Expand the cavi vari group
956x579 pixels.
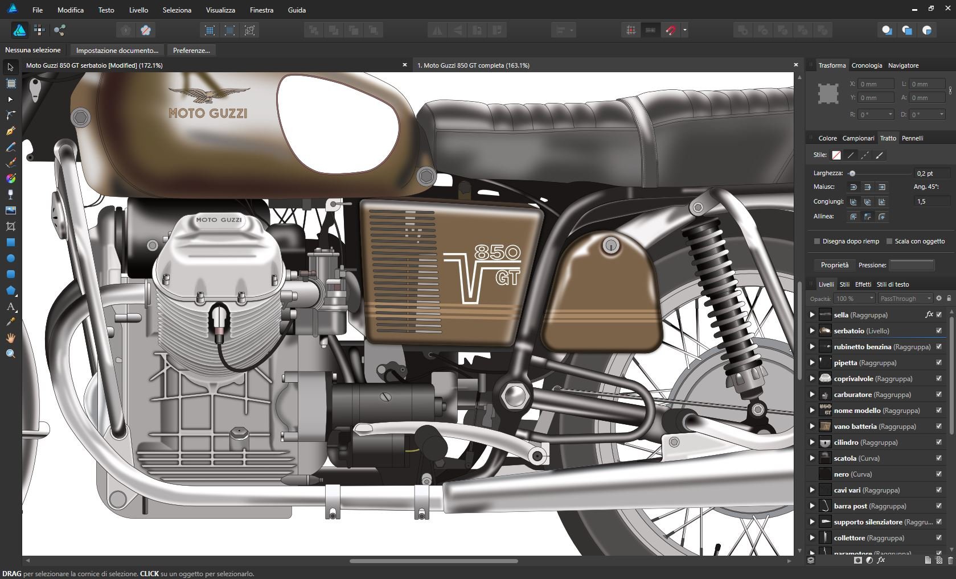coord(813,490)
